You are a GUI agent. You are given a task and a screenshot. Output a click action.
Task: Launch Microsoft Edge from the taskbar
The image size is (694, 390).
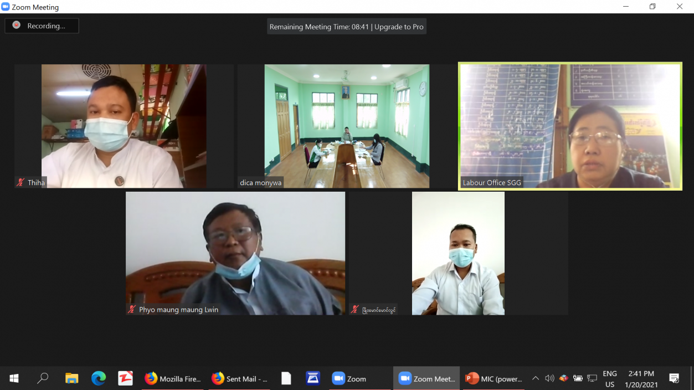point(99,379)
